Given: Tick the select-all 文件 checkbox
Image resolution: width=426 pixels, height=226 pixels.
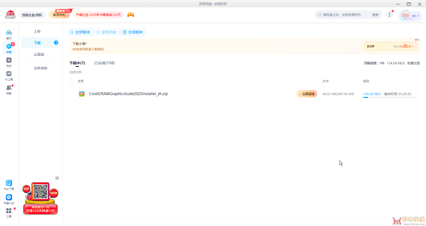Looking at the screenshot, I should (71, 81).
